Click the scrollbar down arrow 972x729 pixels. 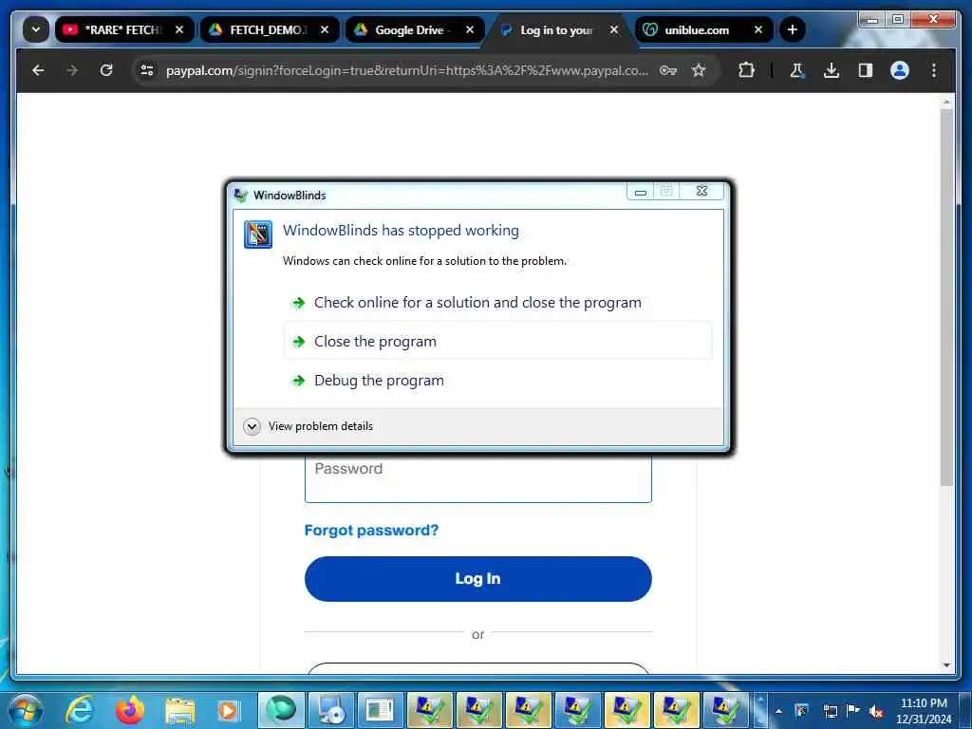[946, 665]
